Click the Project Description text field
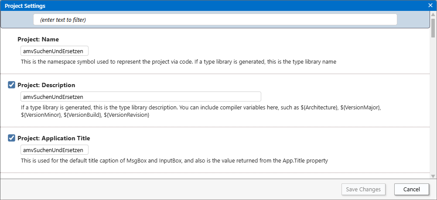Image resolution: width=437 pixels, height=200 pixels. point(140,96)
